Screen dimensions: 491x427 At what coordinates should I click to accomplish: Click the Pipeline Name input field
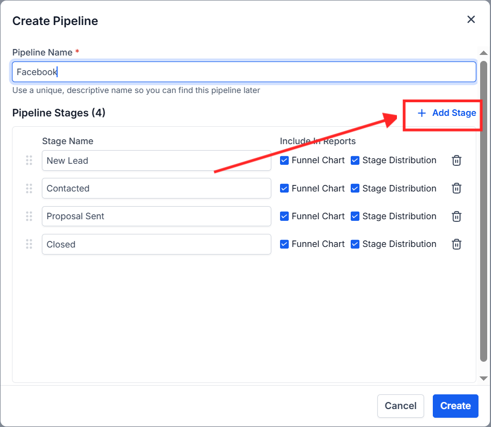(x=244, y=72)
